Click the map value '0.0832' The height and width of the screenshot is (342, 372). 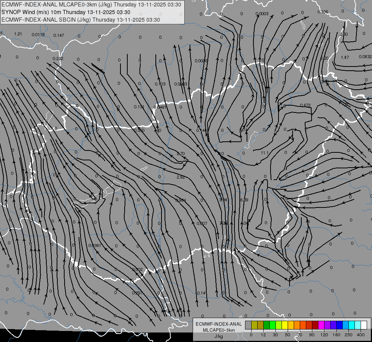click(366, 57)
